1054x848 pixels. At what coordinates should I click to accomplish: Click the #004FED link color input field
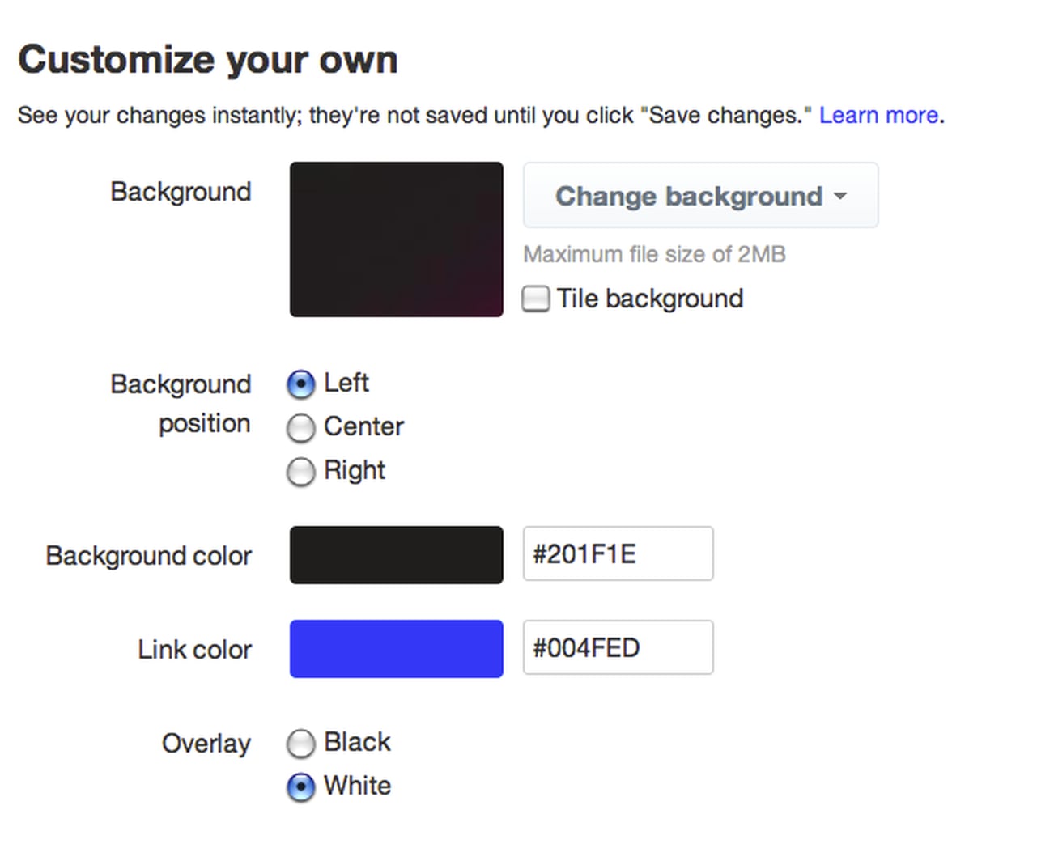[x=618, y=647]
